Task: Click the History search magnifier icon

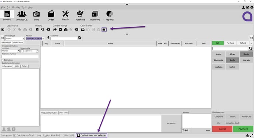Action: point(43,30)
